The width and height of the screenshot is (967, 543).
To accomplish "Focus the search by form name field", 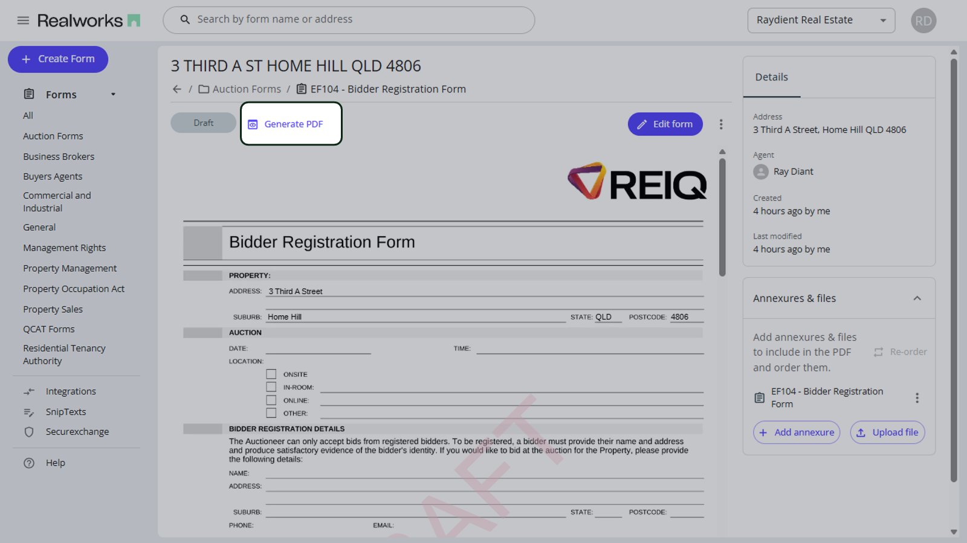I will point(349,20).
